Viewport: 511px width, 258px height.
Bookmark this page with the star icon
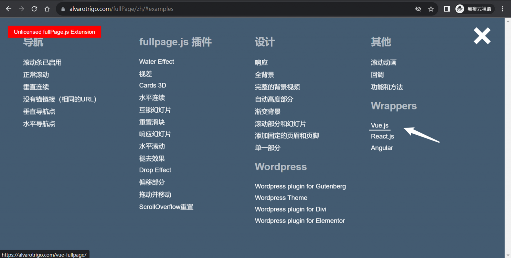point(431,9)
